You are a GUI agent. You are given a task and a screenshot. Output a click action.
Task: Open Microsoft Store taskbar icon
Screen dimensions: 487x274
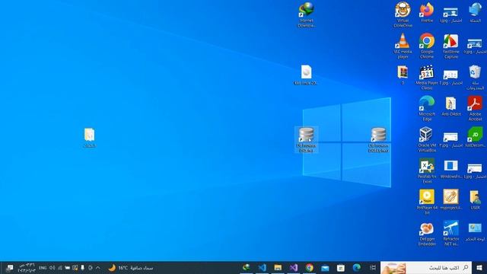[x=341, y=267]
